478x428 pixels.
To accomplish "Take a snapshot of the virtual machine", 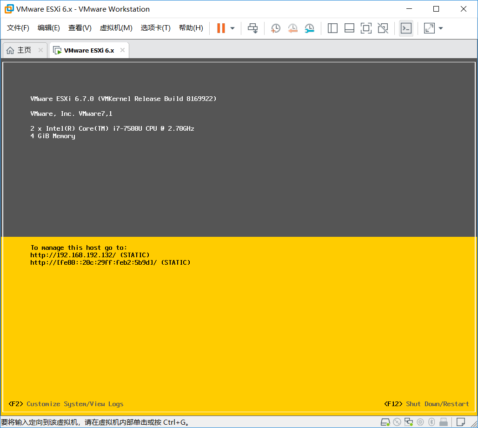I will [276, 28].
